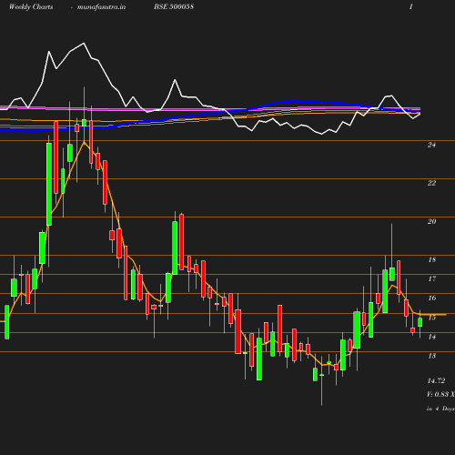Click the volume text 'V: 0.83 X'

440,394
